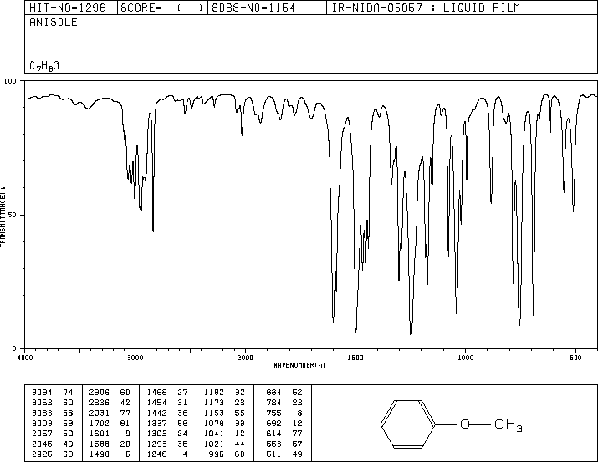This screenshot has height=462, width=598.
Task: Select the 3000 wavenumber axis tick
Action: [x=135, y=357]
